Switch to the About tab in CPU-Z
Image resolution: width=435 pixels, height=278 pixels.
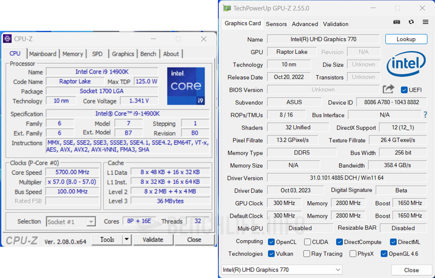pyautogui.click(x=171, y=54)
